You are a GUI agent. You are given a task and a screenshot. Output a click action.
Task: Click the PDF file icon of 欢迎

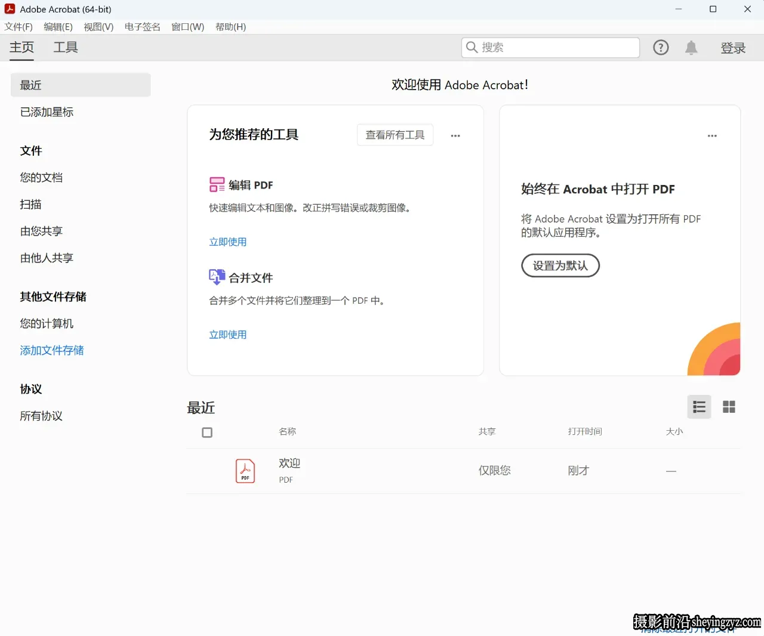tap(245, 471)
